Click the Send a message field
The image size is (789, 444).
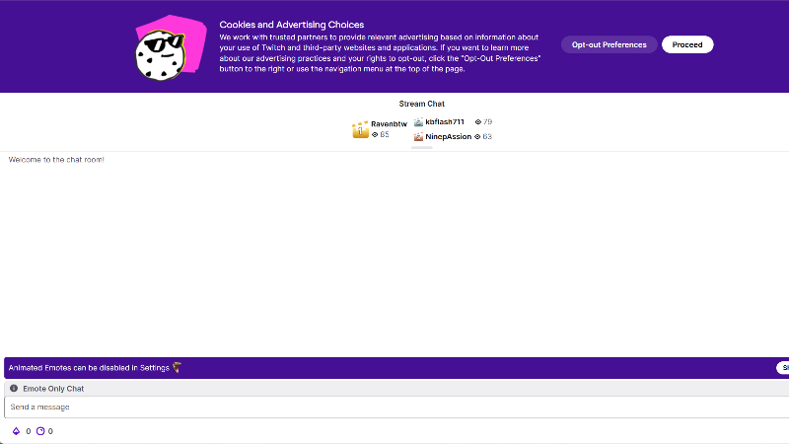[x=396, y=407]
